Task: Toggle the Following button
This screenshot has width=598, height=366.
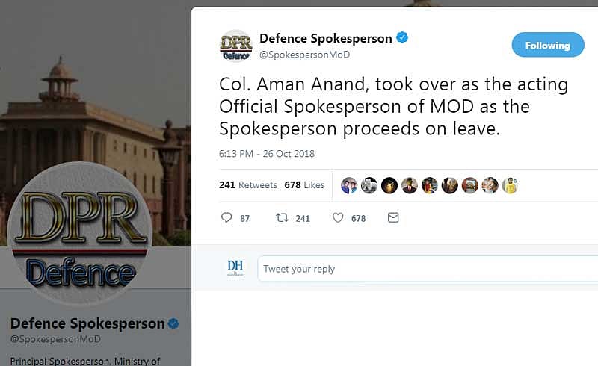Action: pos(547,46)
